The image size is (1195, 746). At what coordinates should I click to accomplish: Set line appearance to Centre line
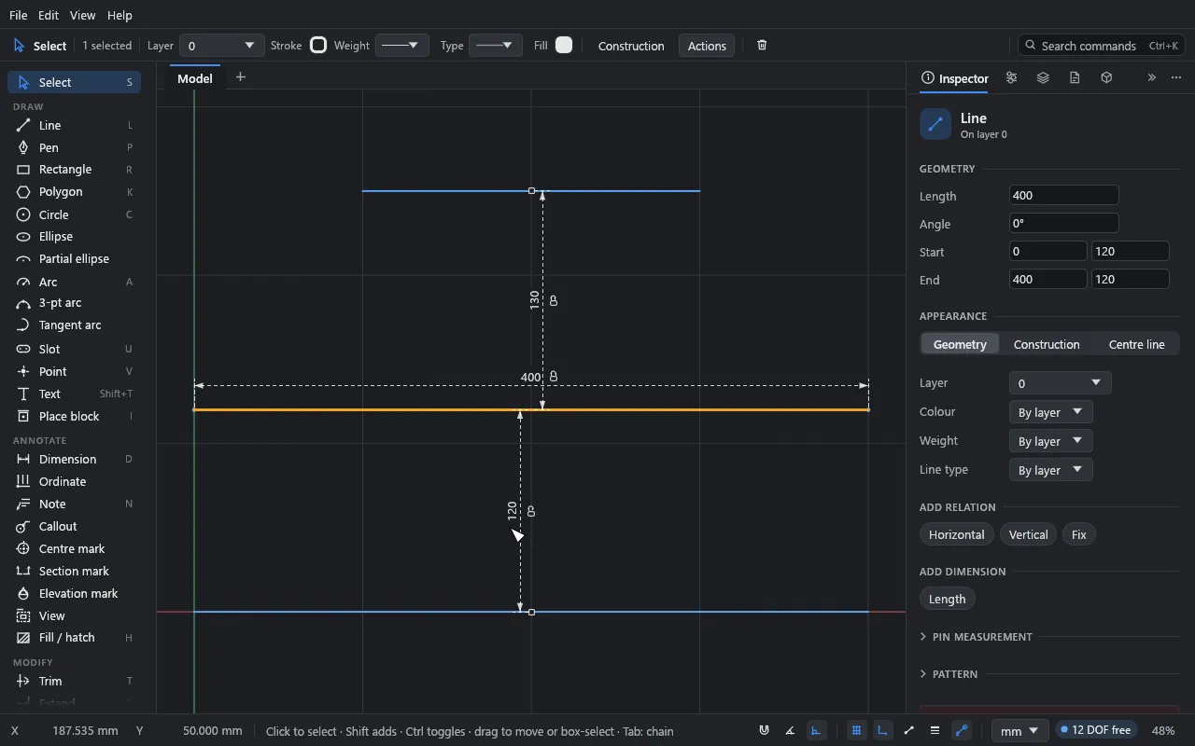click(1136, 344)
